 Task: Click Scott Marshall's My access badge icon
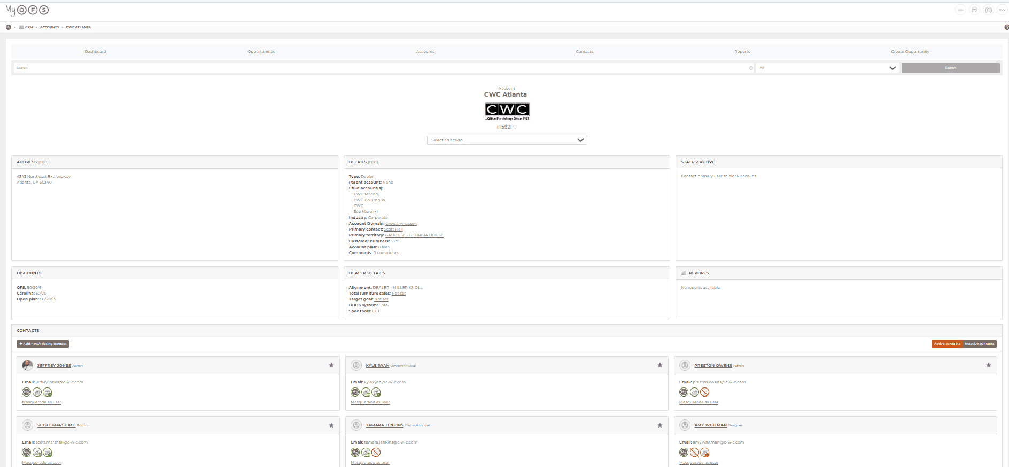(x=26, y=452)
